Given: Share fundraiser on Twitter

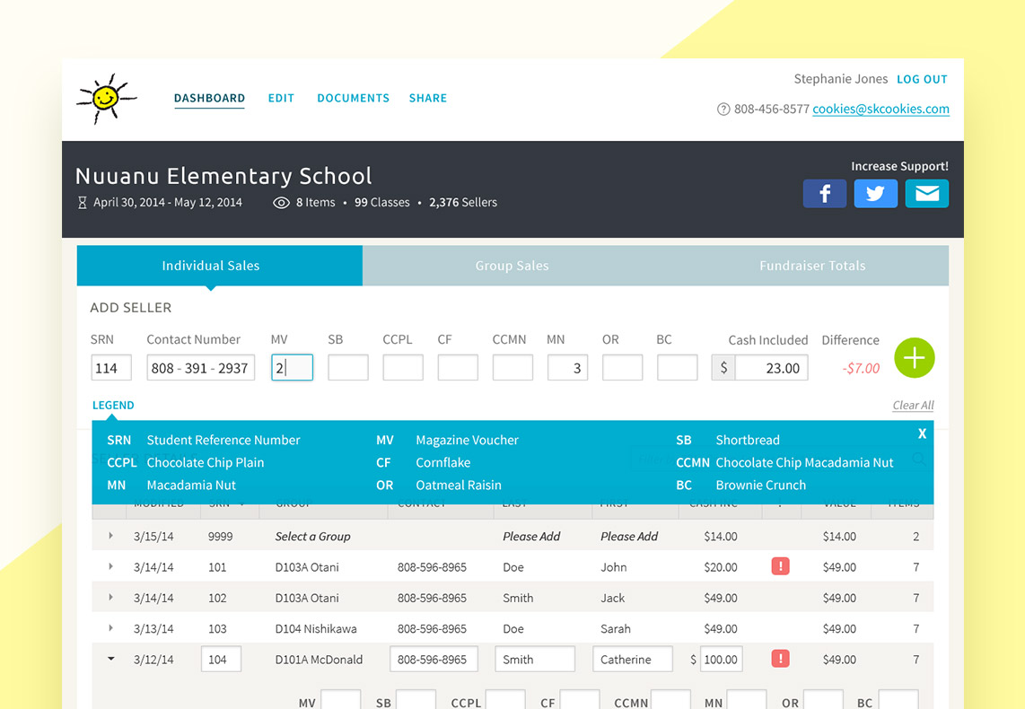Looking at the screenshot, I should pos(875,194).
